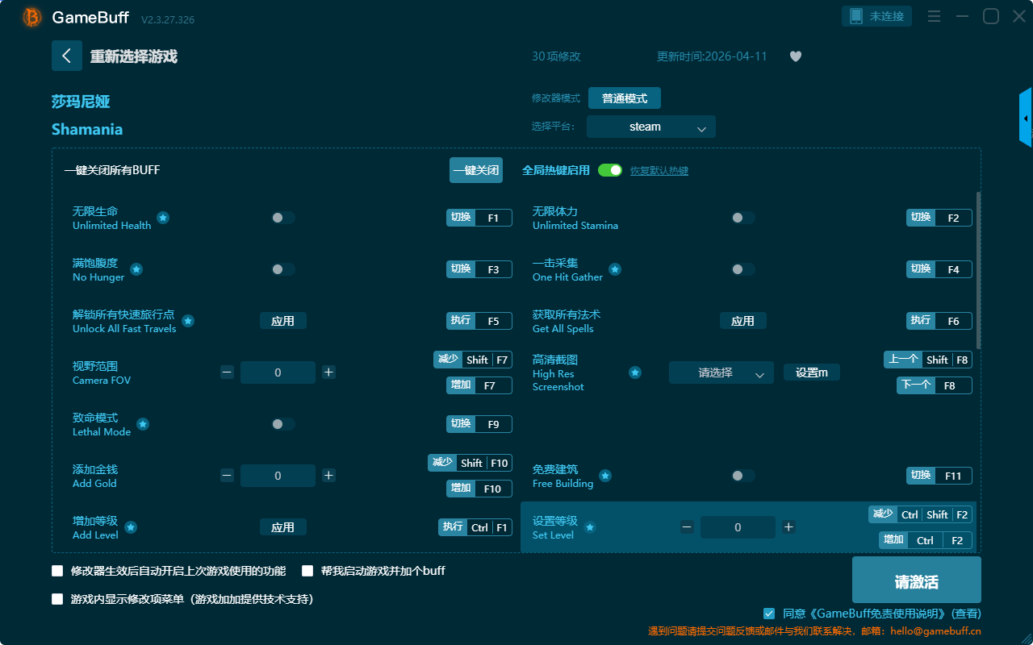Click the normal mode trainer button
The image size is (1033, 645).
(624, 98)
